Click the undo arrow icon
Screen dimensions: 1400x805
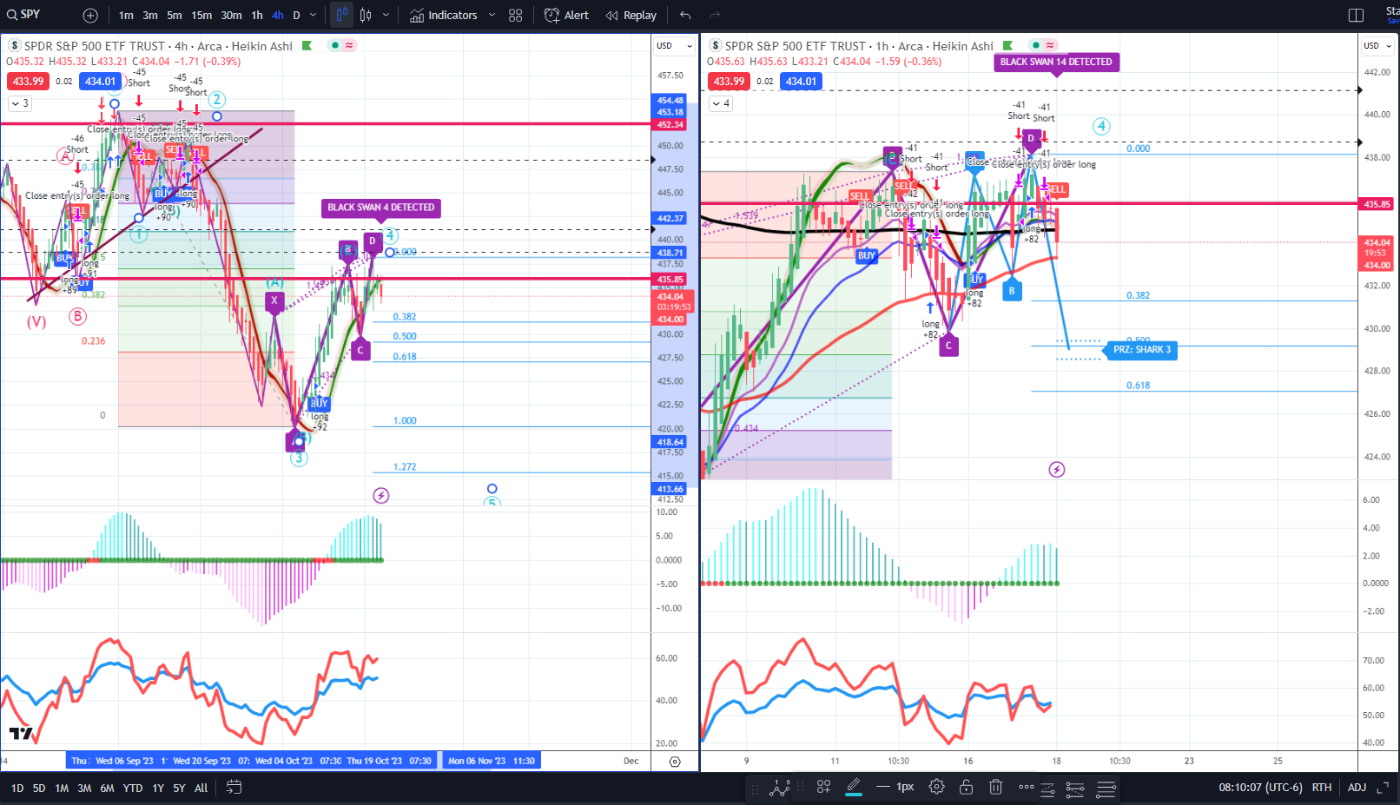pyautogui.click(x=685, y=16)
